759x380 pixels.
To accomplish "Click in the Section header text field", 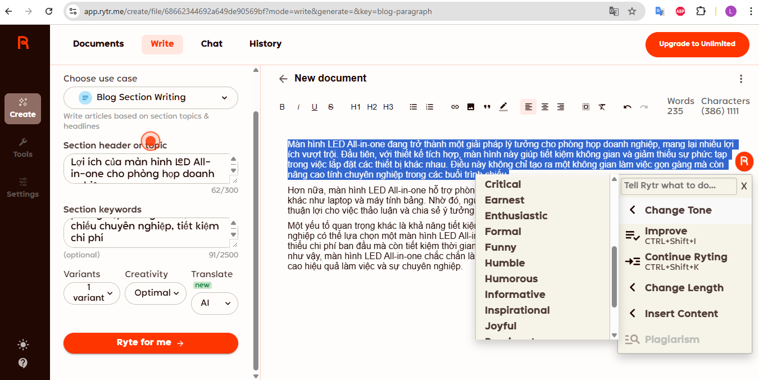I will click(x=151, y=169).
